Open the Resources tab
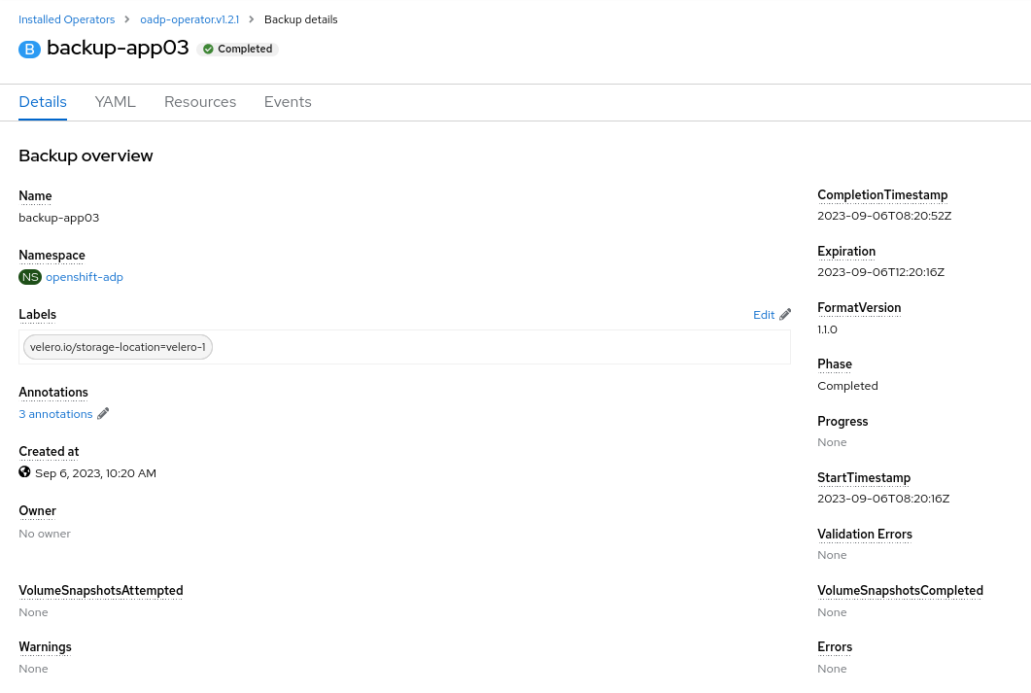The width and height of the screenshot is (1031, 693). click(200, 102)
